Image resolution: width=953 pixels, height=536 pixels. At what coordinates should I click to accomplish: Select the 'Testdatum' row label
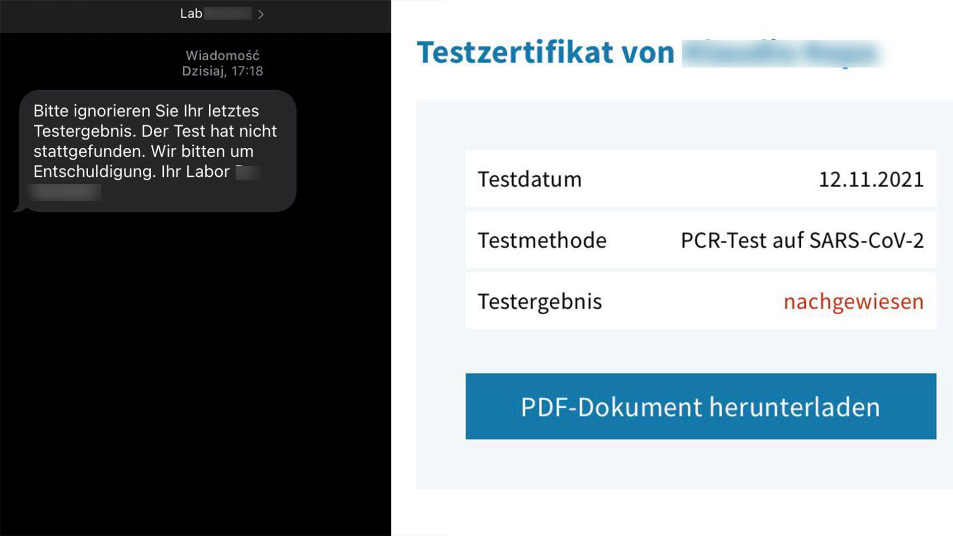tap(529, 180)
